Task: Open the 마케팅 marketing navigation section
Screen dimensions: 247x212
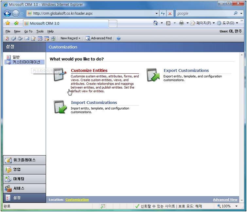Action: click(x=25, y=179)
